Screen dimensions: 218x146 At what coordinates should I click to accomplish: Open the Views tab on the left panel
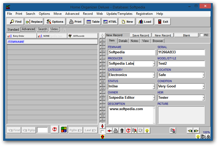coord(54,29)
